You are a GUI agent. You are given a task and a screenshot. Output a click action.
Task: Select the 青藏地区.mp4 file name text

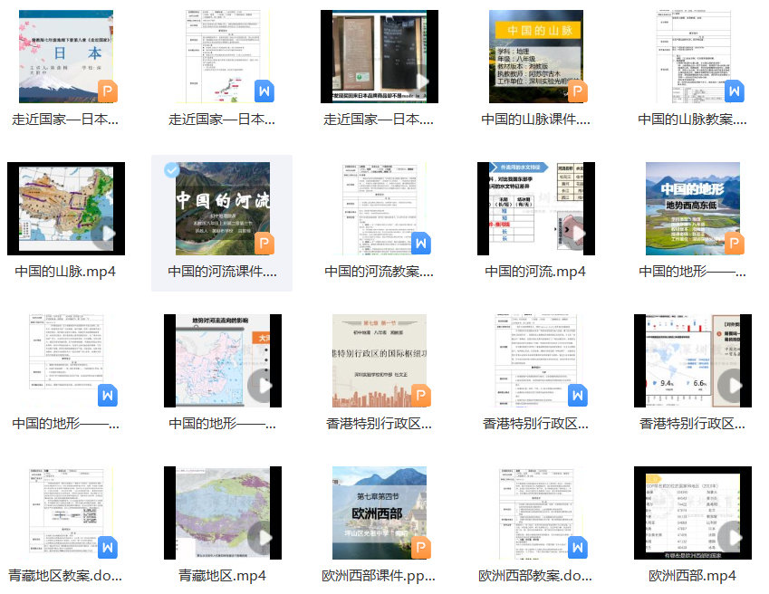pos(222,575)
